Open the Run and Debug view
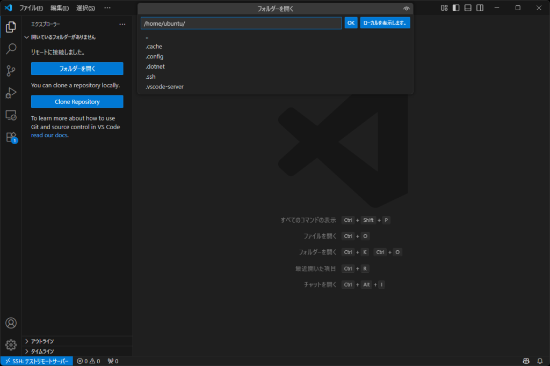Viewport: 550px width, 366px height. pyautogui.click(x=11, y=93)
